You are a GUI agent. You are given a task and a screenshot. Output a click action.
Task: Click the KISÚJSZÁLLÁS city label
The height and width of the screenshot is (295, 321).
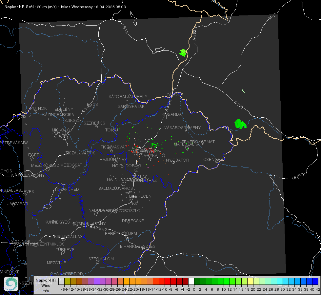[x=69, y=236]
